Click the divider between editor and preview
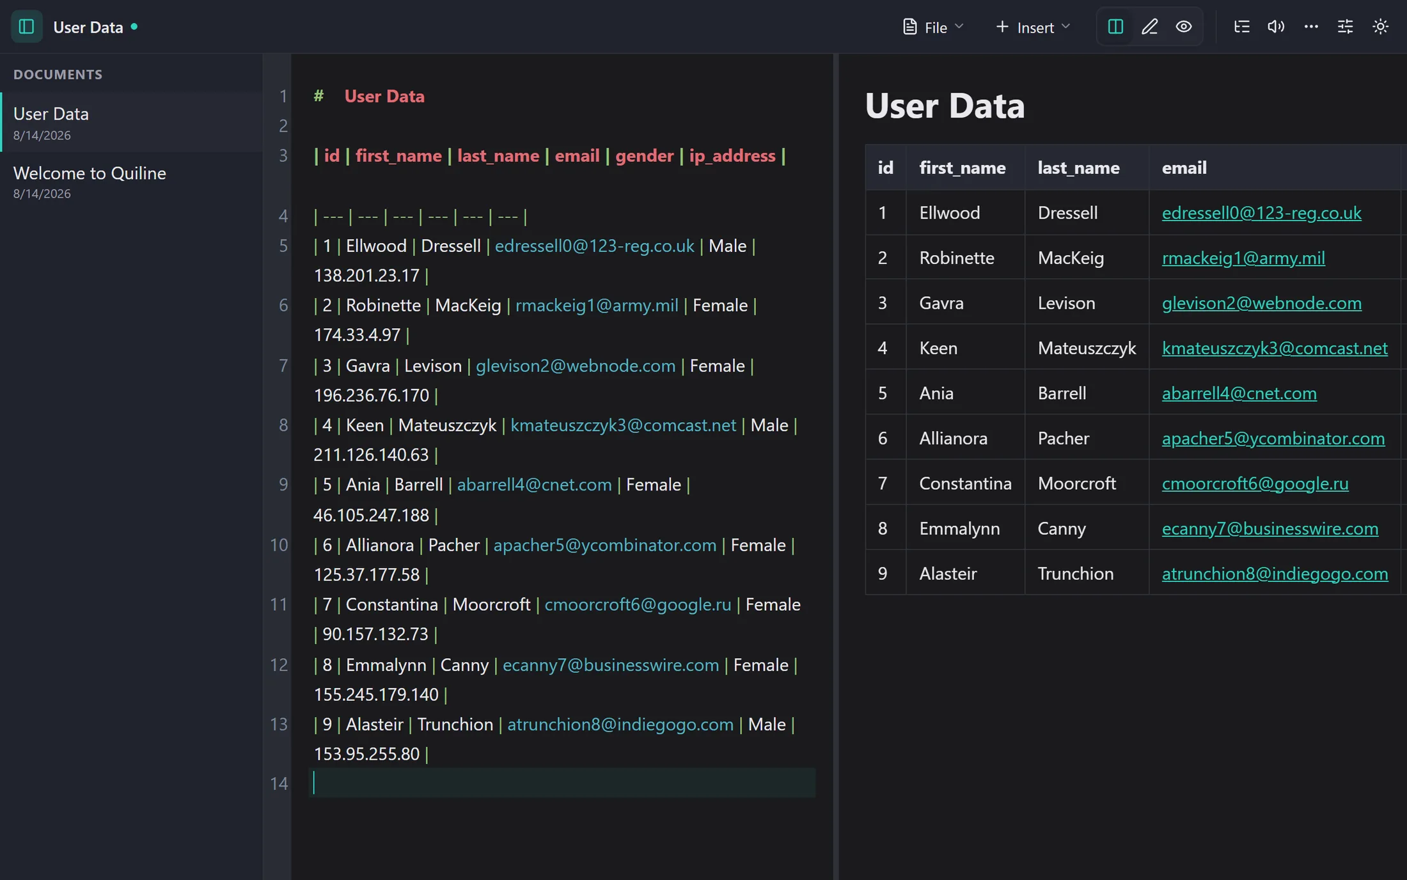 tap(836, 466)
